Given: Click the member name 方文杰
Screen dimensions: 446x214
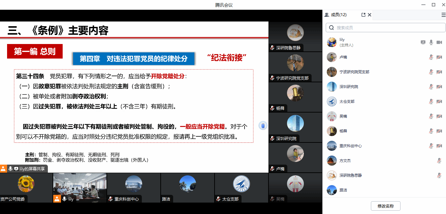Looking at the screenshot, I should pyautogui.click(x=345, y=161).
